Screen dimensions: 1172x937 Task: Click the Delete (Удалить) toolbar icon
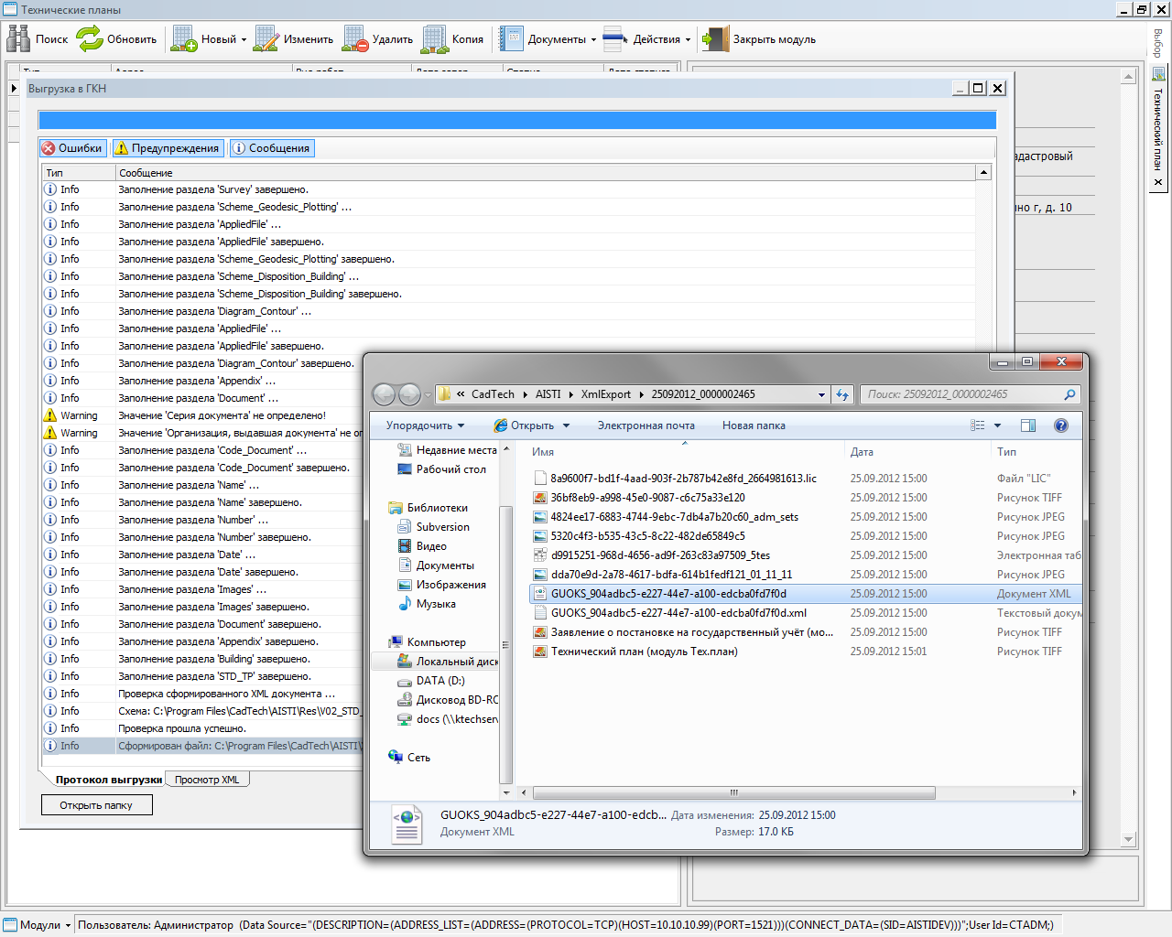coord(355,38)
